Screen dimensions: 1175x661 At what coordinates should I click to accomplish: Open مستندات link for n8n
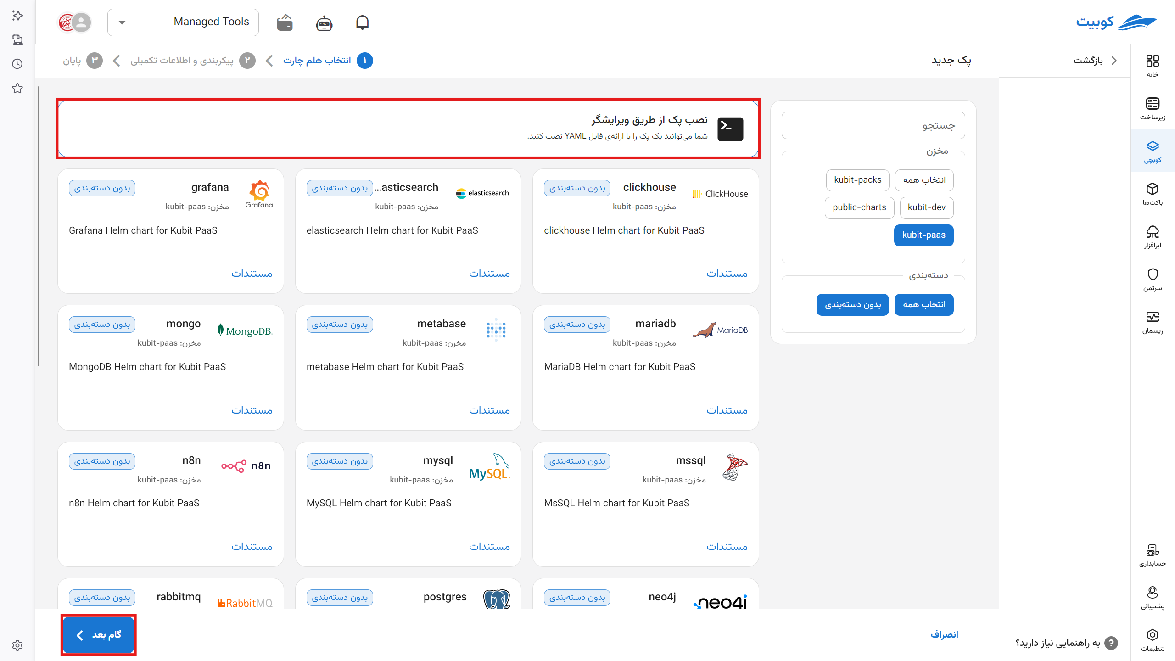[252, 547]
